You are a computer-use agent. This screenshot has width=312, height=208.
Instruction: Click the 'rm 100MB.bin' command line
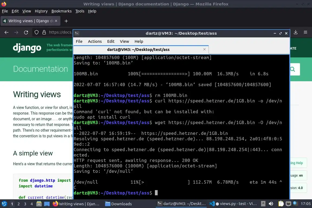pos(171,95)
